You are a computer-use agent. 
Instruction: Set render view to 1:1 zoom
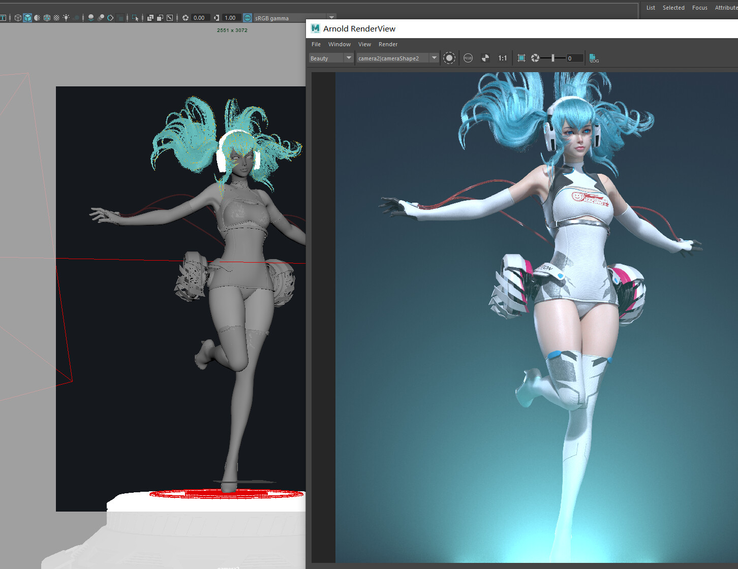coord(503,58)
